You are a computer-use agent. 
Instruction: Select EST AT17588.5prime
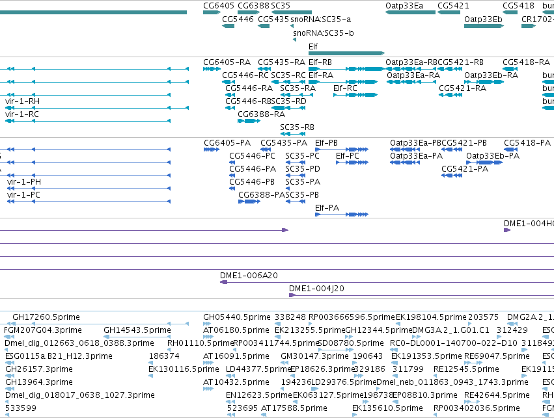(x=294, y=408)
